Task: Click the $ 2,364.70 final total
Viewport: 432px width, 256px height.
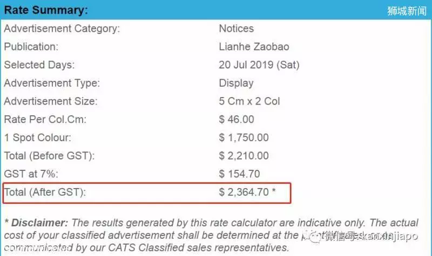Action: (247, 192)
